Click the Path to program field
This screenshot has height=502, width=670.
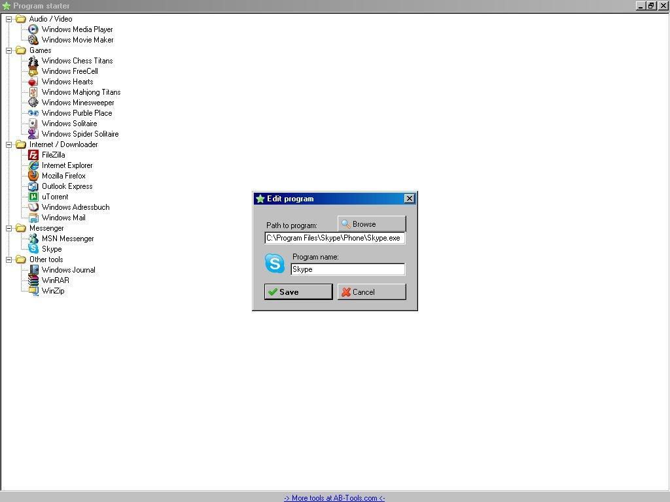click(334, 238)
